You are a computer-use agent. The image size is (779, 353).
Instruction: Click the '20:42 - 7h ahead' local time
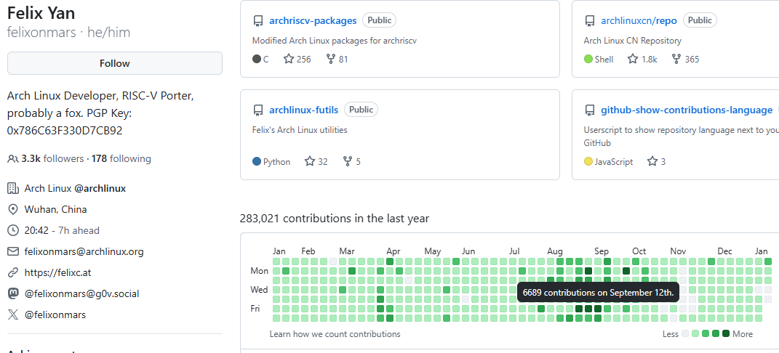[62, 230]
